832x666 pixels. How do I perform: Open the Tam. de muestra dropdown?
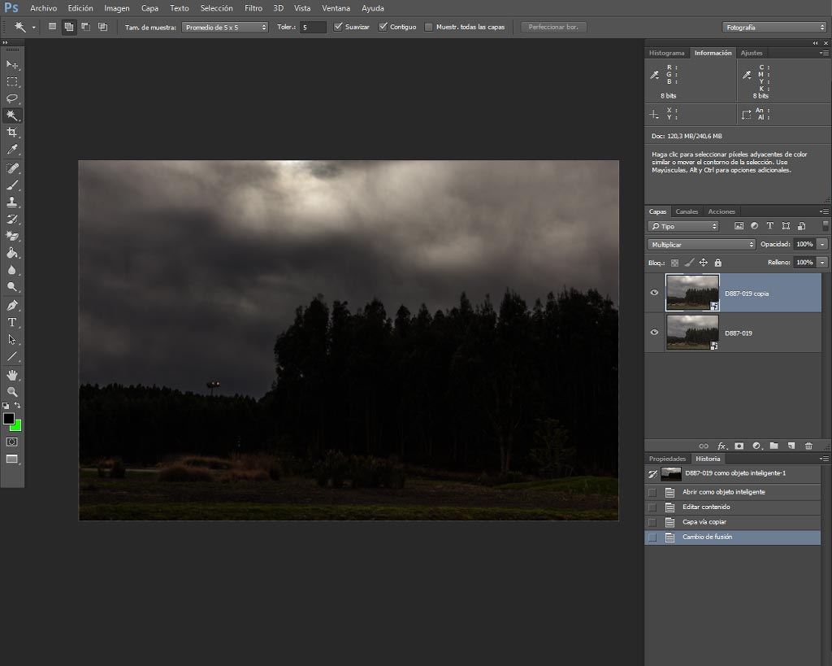point(225,27)
